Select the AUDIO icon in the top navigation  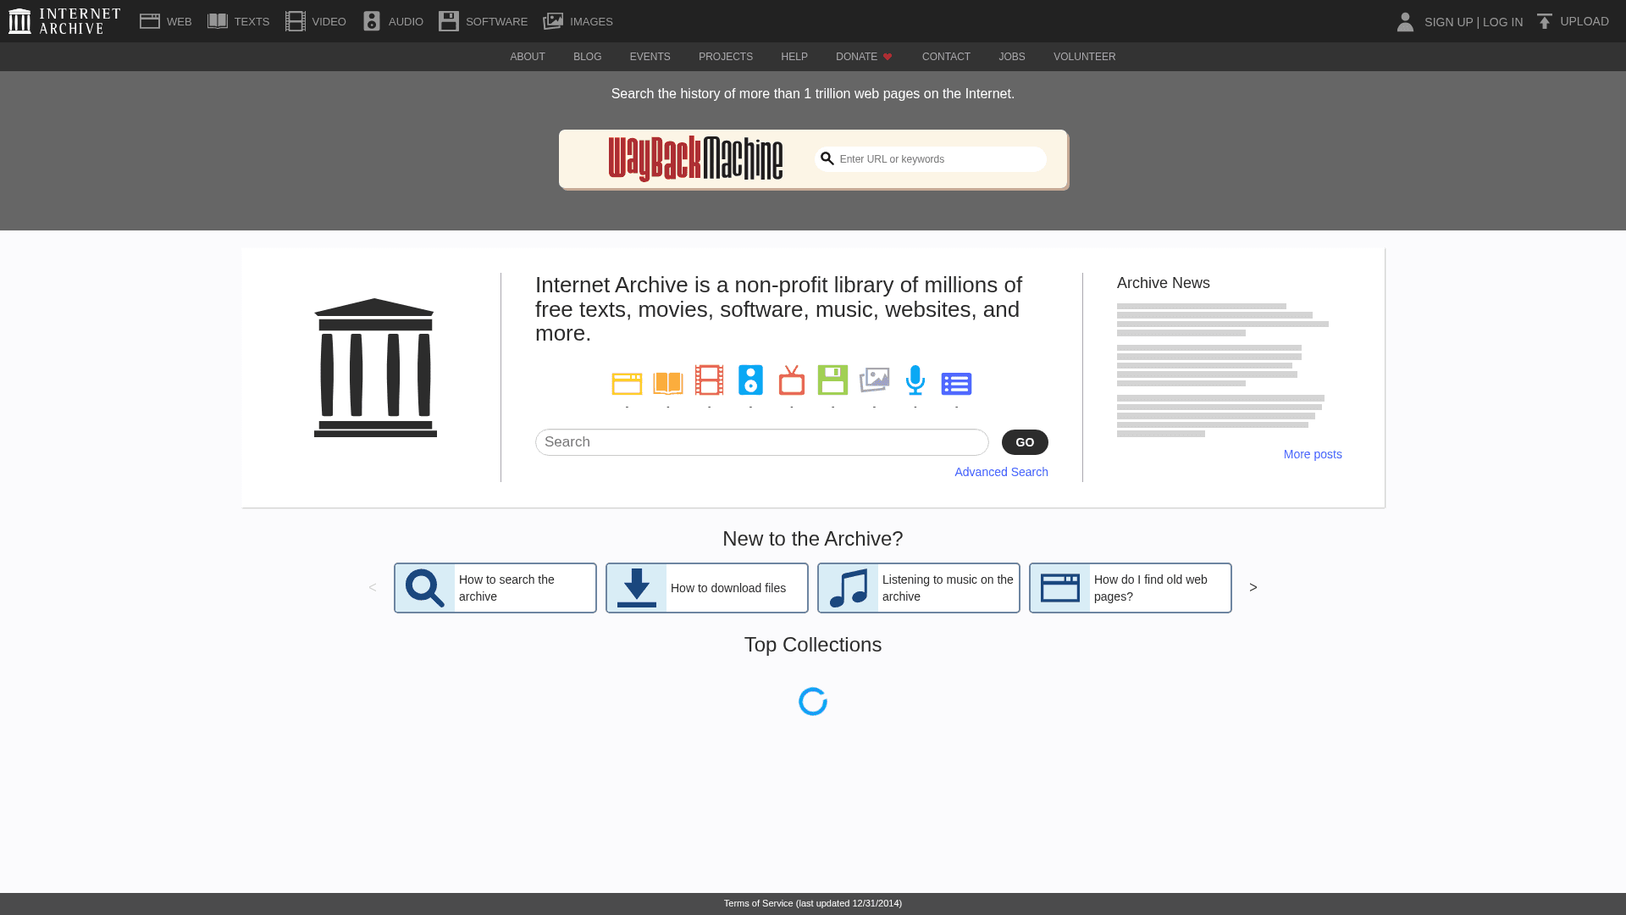click(371, 19)
